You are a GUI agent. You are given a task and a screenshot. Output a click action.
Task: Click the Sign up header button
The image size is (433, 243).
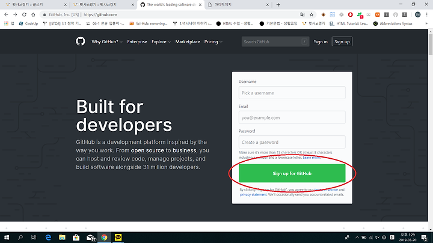pyautogui.click(x=342, y=42)
